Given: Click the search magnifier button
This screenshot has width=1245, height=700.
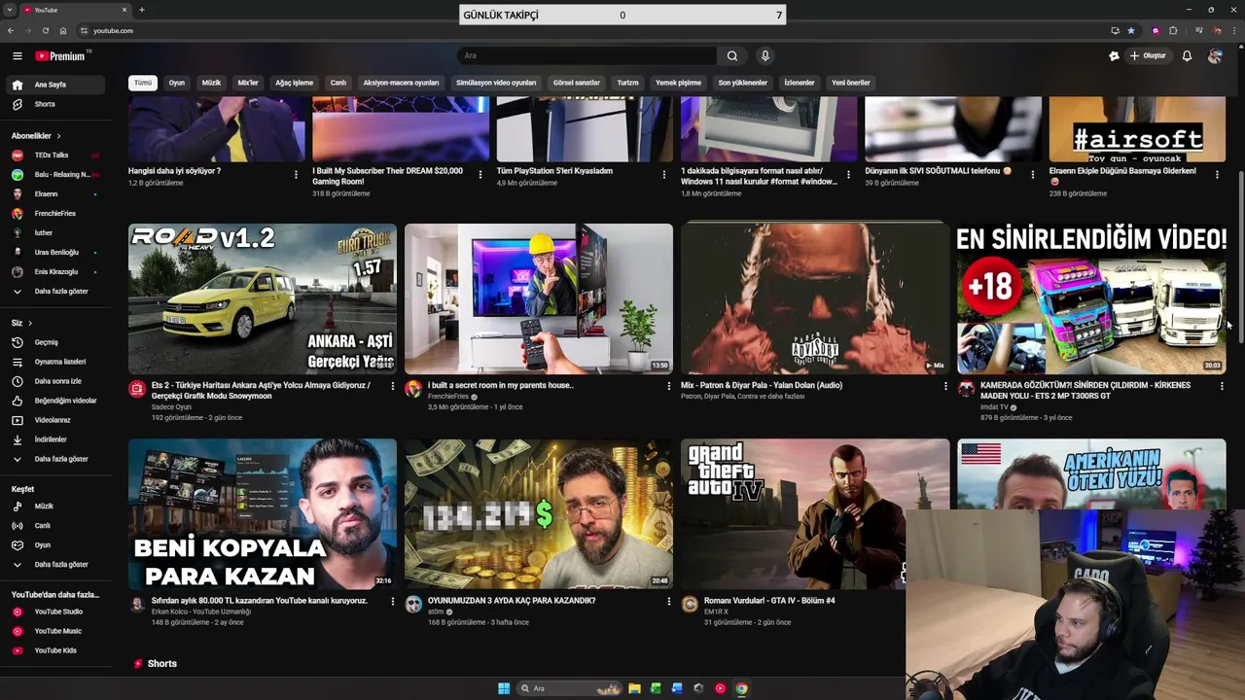Looking at the screenshot, I should [x=732, y=56].
